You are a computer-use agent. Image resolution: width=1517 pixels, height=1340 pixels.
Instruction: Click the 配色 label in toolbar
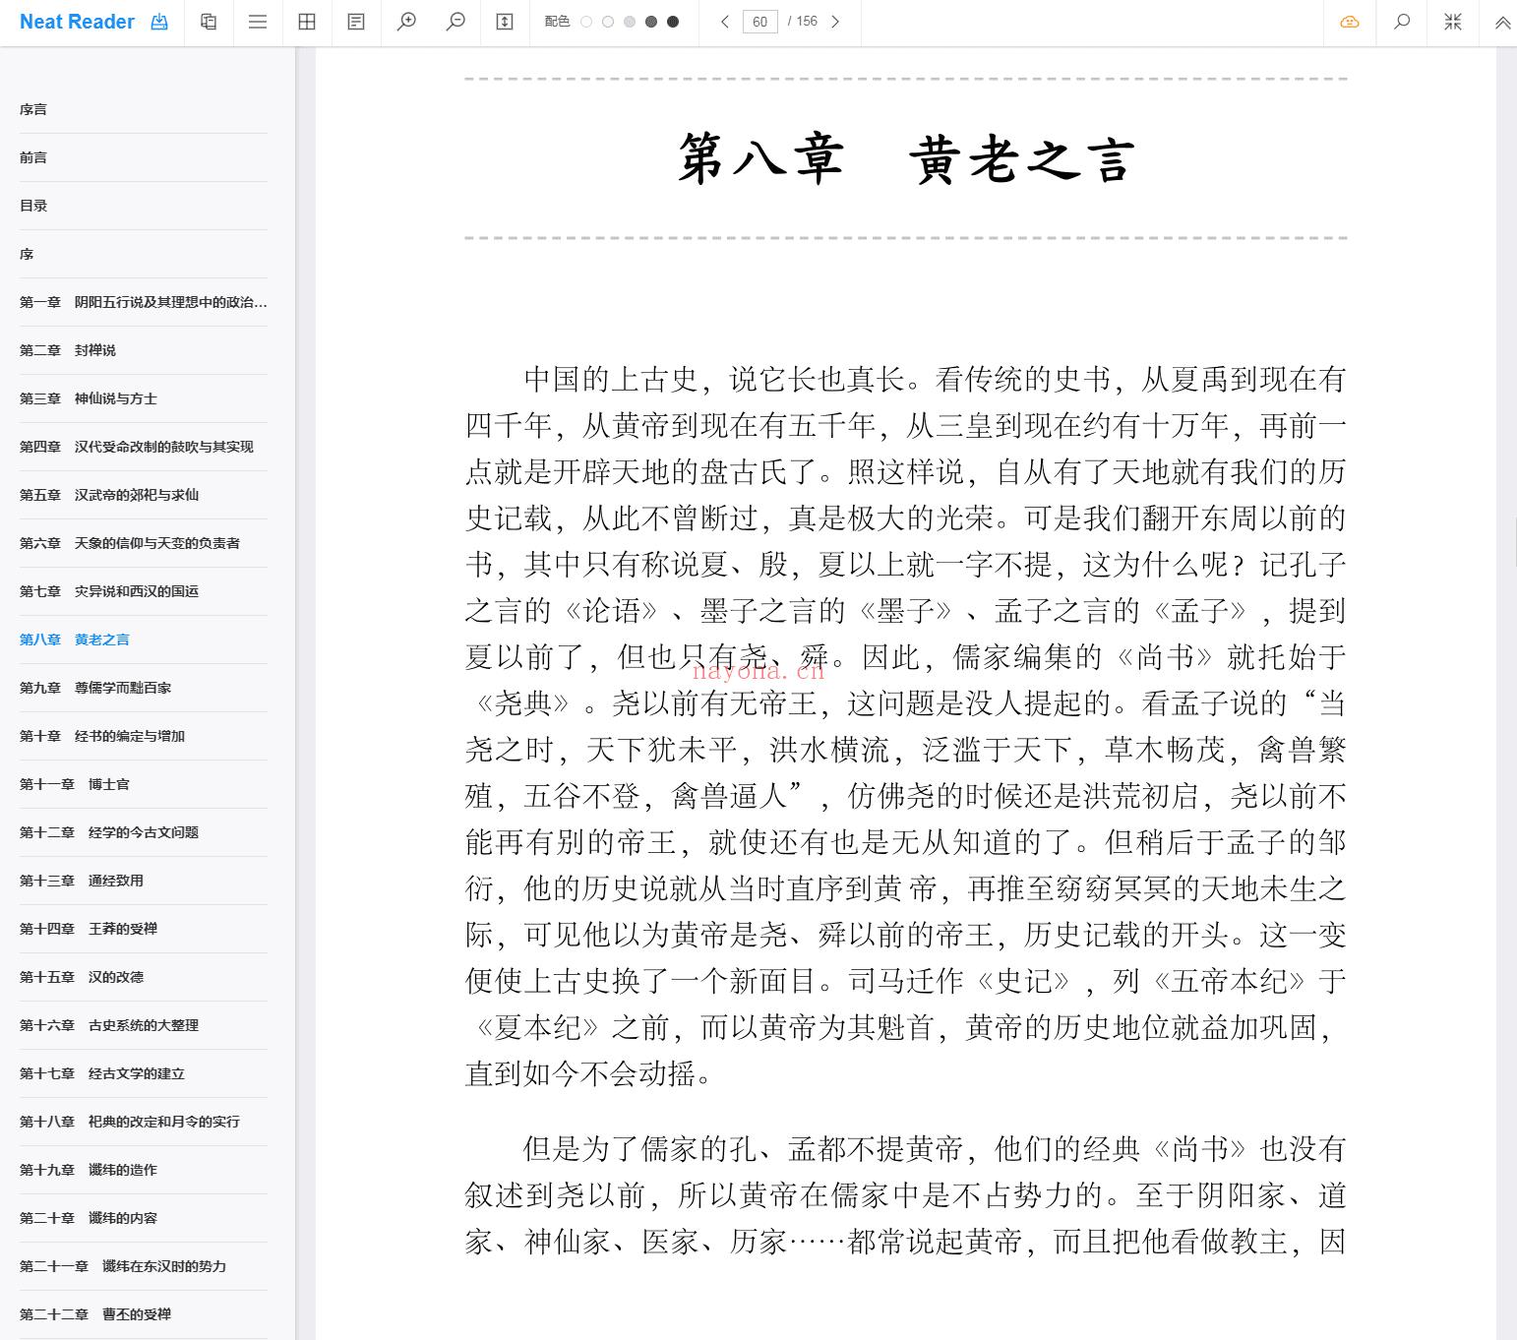point(557,22)
